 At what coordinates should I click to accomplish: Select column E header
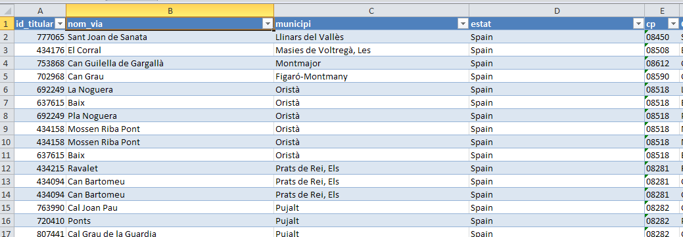[x=662, y=11]
